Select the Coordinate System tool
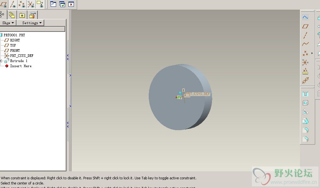The width and height of the screenshot is (320, 188). [305, 62]
